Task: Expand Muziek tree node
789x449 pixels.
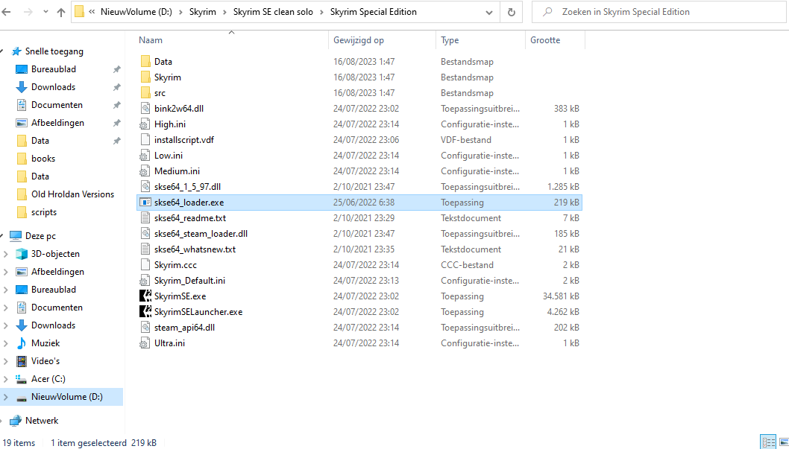Action: click(x=6, y=343)
